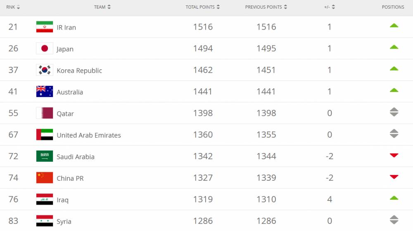Click the Australia flag icon
The width and height of the screenshot is (413, 231).
[45, 92]
